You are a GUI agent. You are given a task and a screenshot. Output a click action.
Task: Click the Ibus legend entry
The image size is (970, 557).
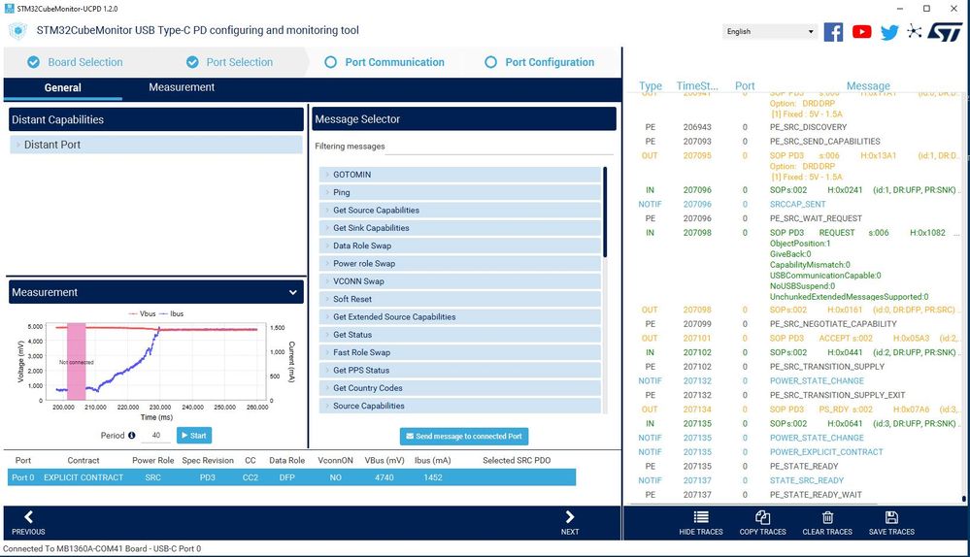pyautogui.click(x=171, y=313)
